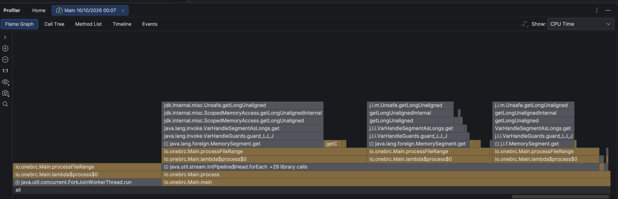The image size is (618, 199).
Task: Open the Profiler options kebab menu
Action: [x=597, y=10]
